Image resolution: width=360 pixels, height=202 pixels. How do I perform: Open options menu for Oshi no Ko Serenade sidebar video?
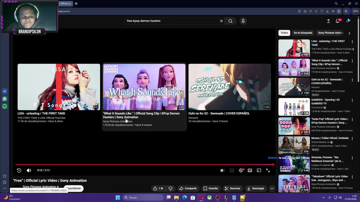(352, 80)
